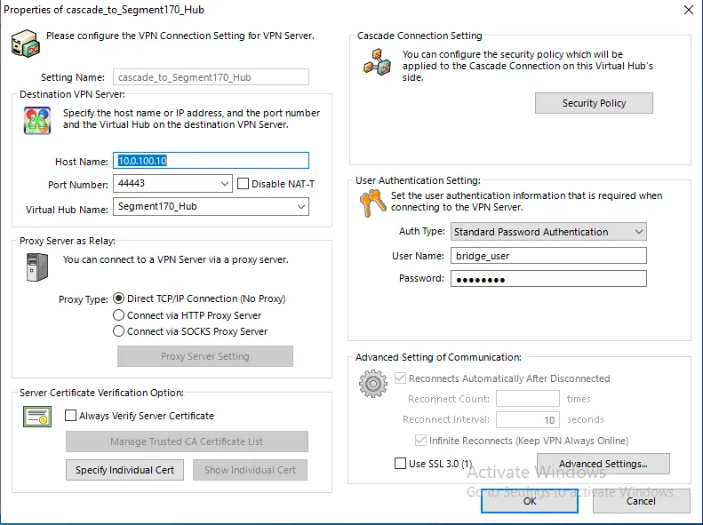Click the Specify Individual Cert button

click(124, 470)
